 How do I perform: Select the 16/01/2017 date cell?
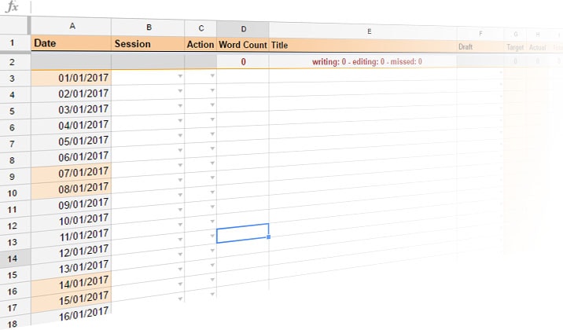click(72, 315)
